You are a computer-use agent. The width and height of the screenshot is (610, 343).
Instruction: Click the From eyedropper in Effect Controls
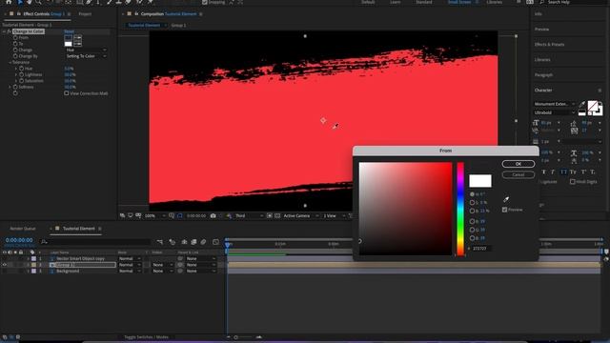[x=78, y=38]
